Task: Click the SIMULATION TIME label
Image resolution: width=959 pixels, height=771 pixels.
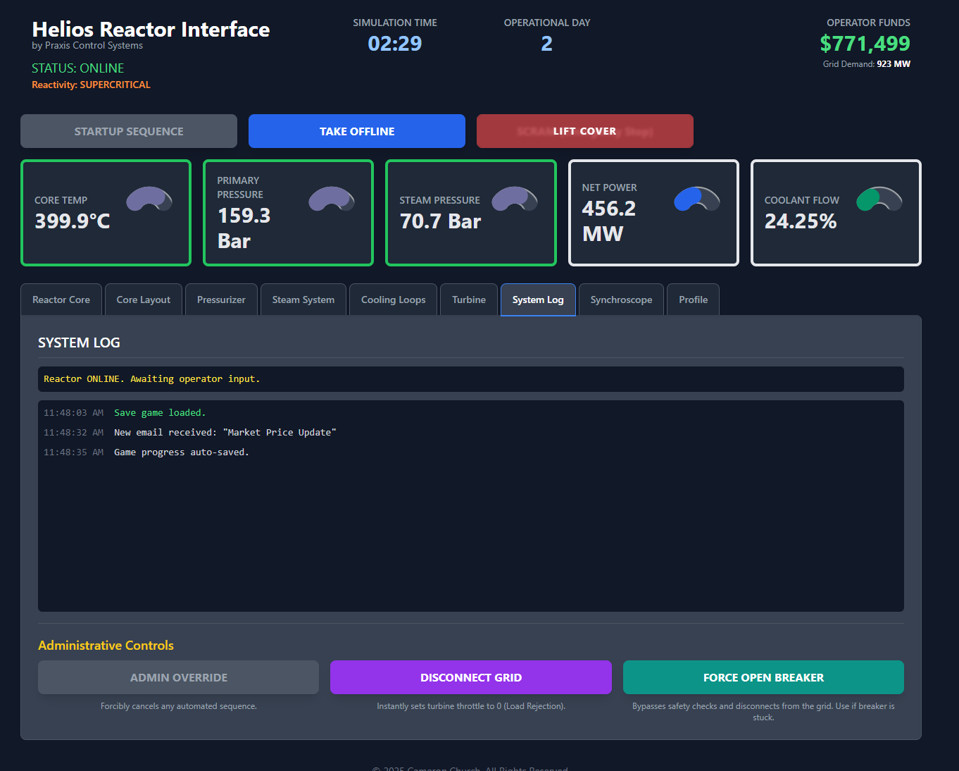Action: point(395,23)
